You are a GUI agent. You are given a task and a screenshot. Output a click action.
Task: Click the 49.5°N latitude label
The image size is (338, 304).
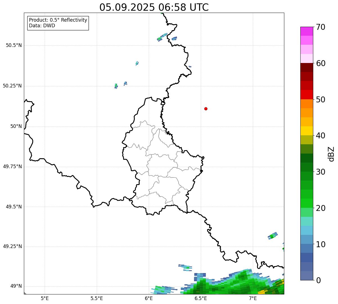click(14, 207)
